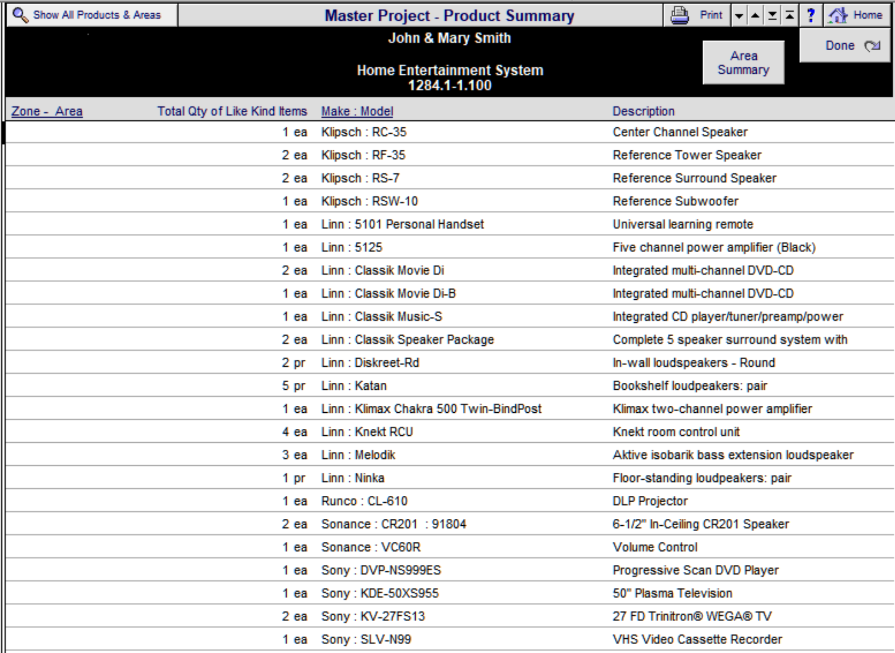Screen dimensions: 895x653
Task: Click Runco : CL-610 entry
Action: [364, 501]
